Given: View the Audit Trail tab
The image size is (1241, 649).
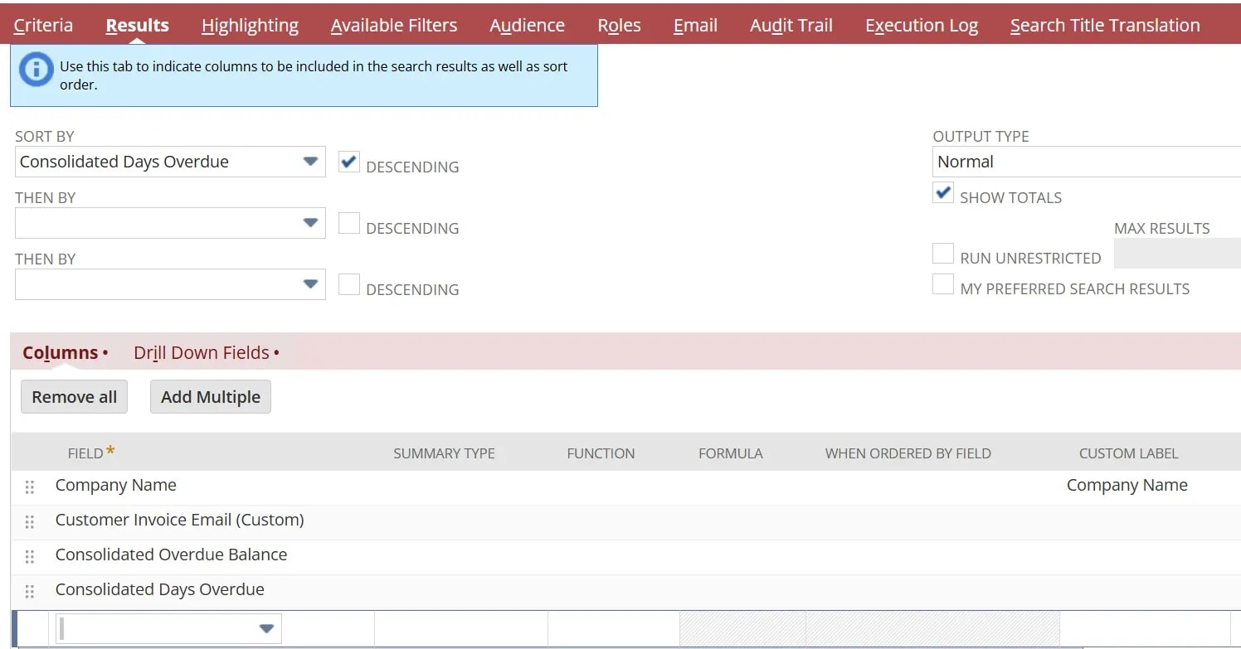Looking at the screenshot, I should (791, 25).
